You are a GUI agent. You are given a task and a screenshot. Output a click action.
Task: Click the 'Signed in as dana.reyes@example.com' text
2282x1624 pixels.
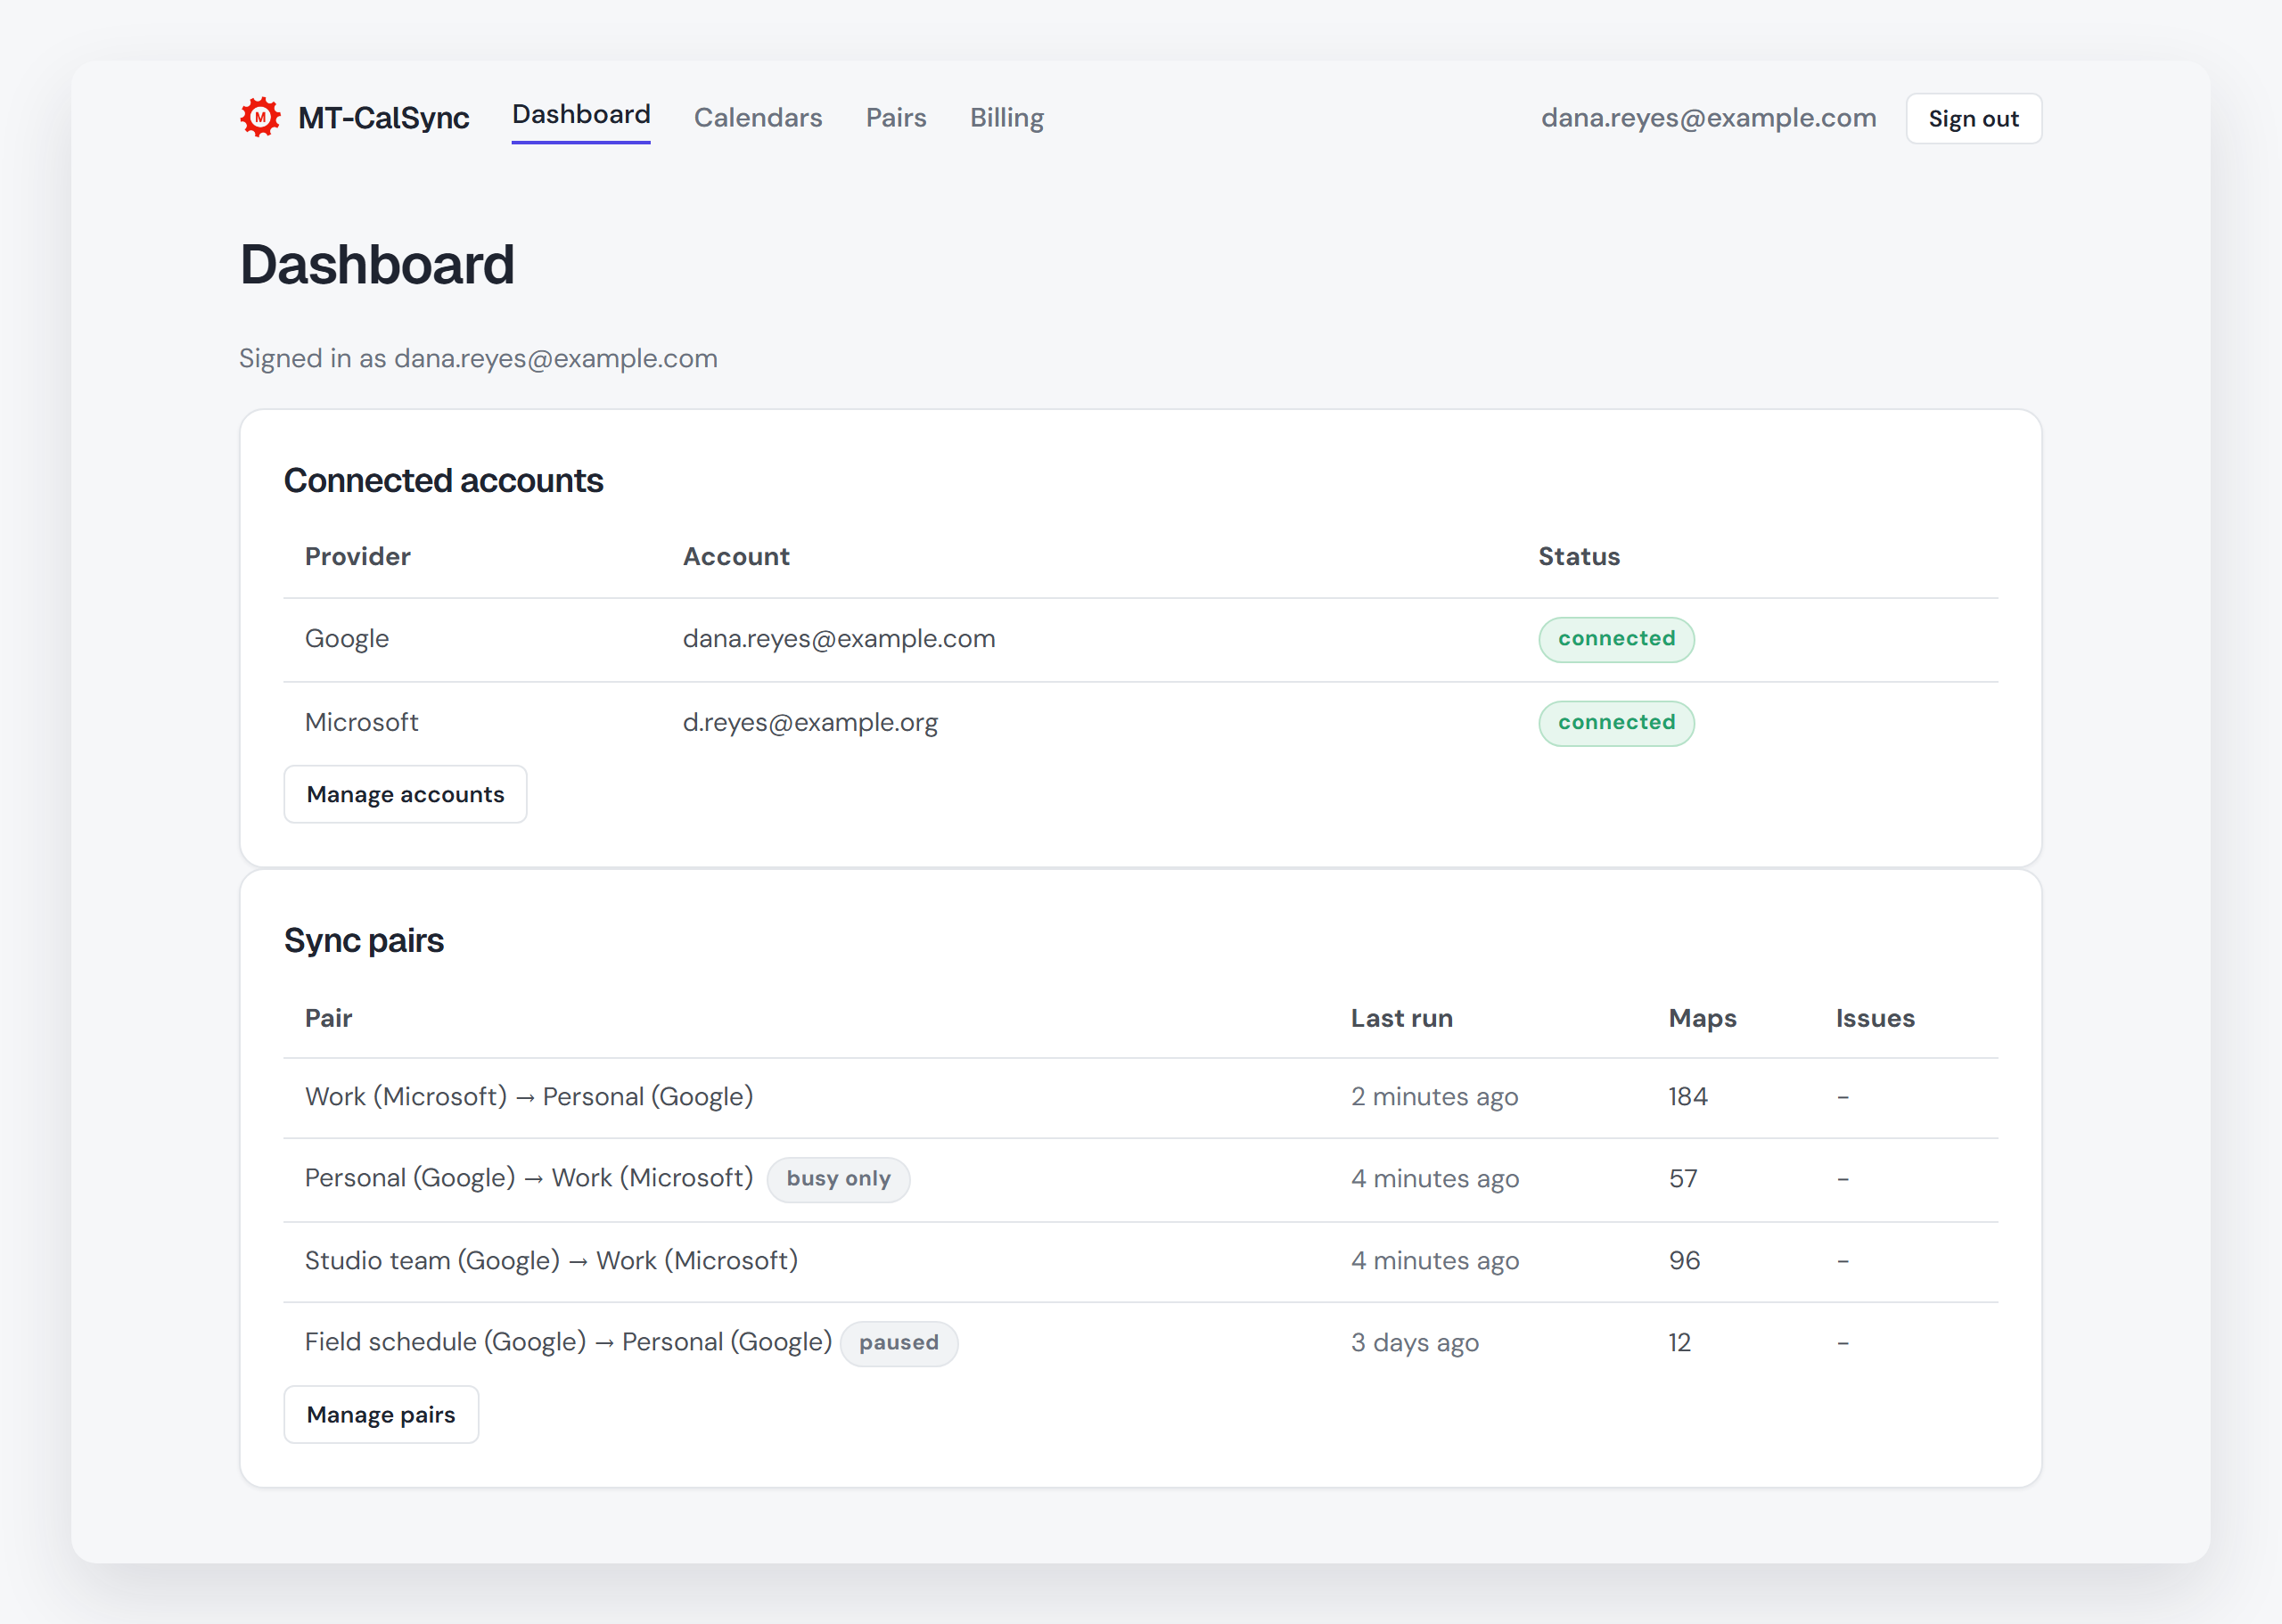(x=478, y=358)
